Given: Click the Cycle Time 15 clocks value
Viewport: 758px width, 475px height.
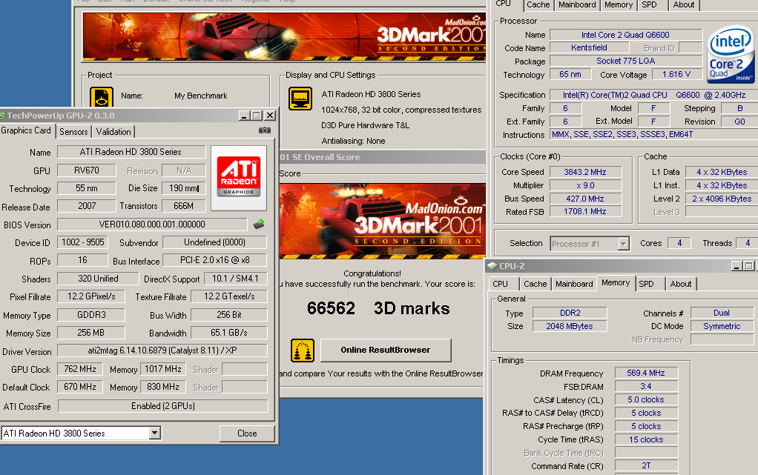Looking at the screenshot, I should click(646, 439).
